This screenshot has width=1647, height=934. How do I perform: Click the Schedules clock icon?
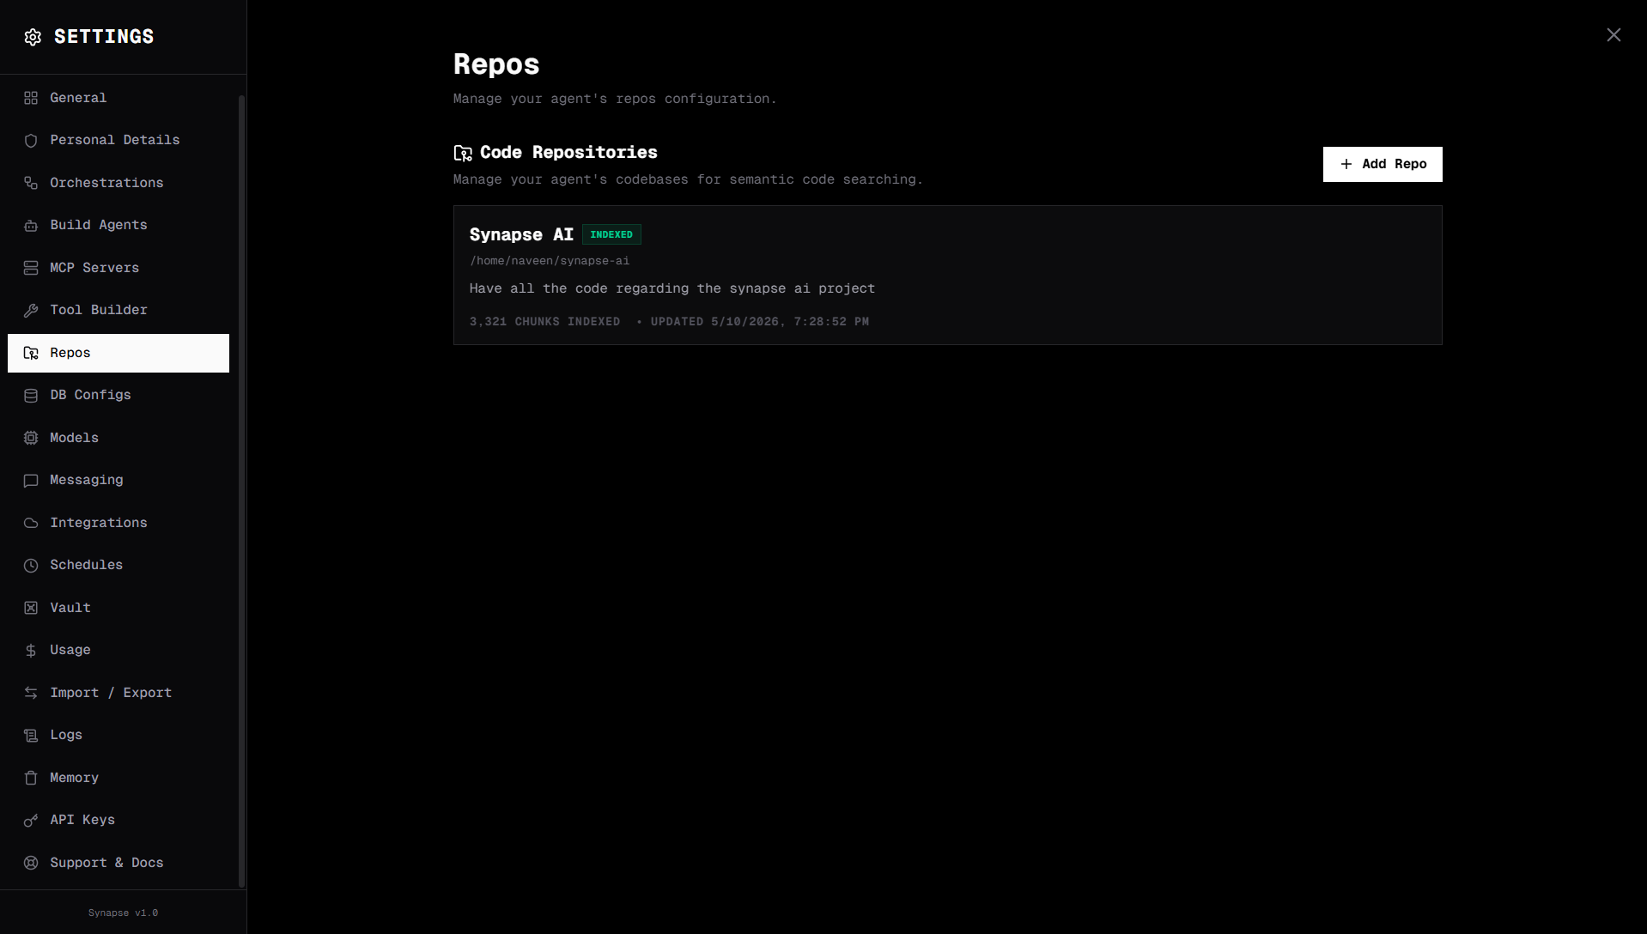point(31,566)
